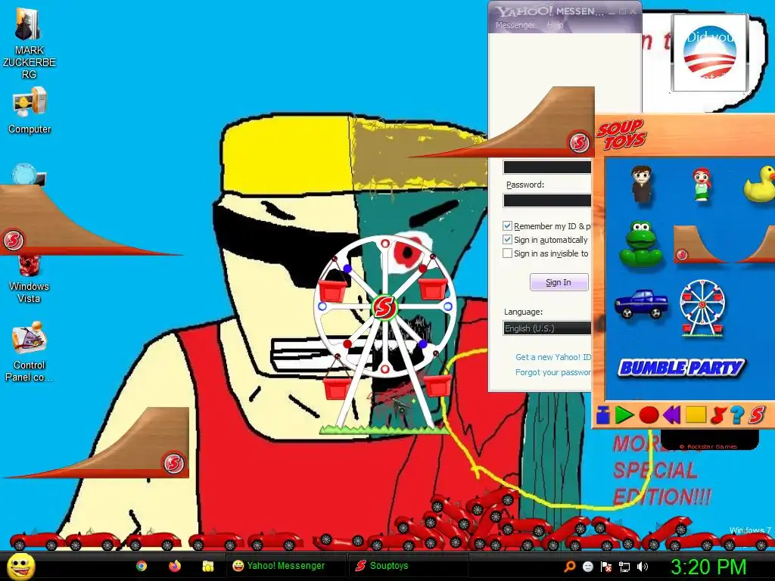
Task: Click the Obama logo gadget on the desktop
Action: [710, 54]
